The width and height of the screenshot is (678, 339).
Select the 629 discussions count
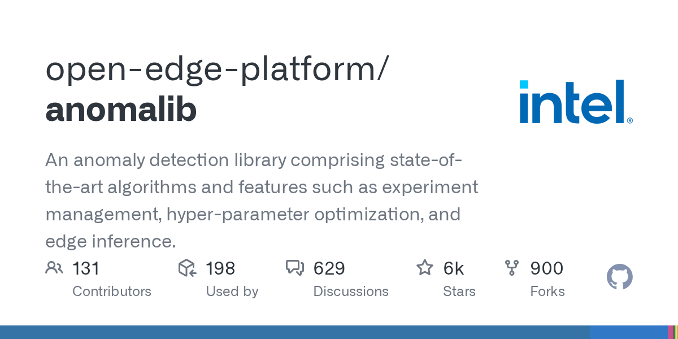[329, 268]
